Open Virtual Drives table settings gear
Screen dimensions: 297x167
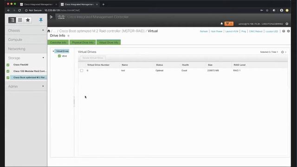(x=283, y=52)
